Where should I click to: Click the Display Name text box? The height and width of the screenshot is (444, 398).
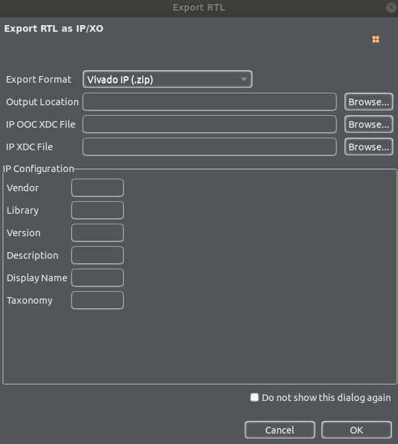pos(97,278)
